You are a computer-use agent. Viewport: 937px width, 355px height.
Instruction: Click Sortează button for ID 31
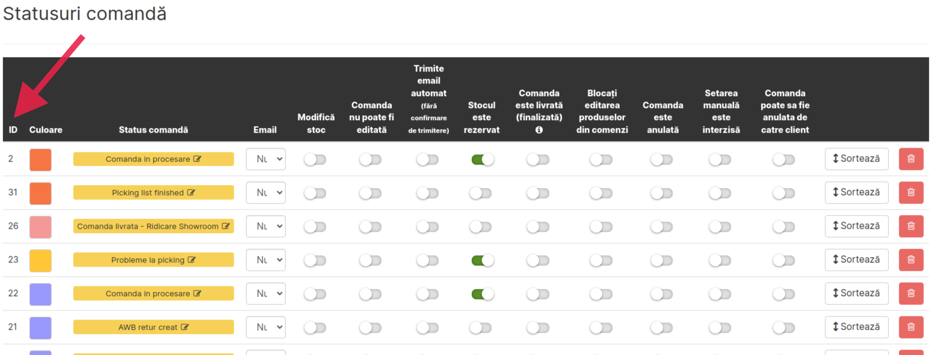tap(856, 193)
